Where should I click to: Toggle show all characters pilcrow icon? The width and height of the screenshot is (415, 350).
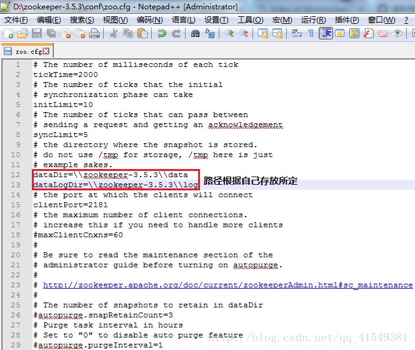pyautogui.click(x=311, y=33)
